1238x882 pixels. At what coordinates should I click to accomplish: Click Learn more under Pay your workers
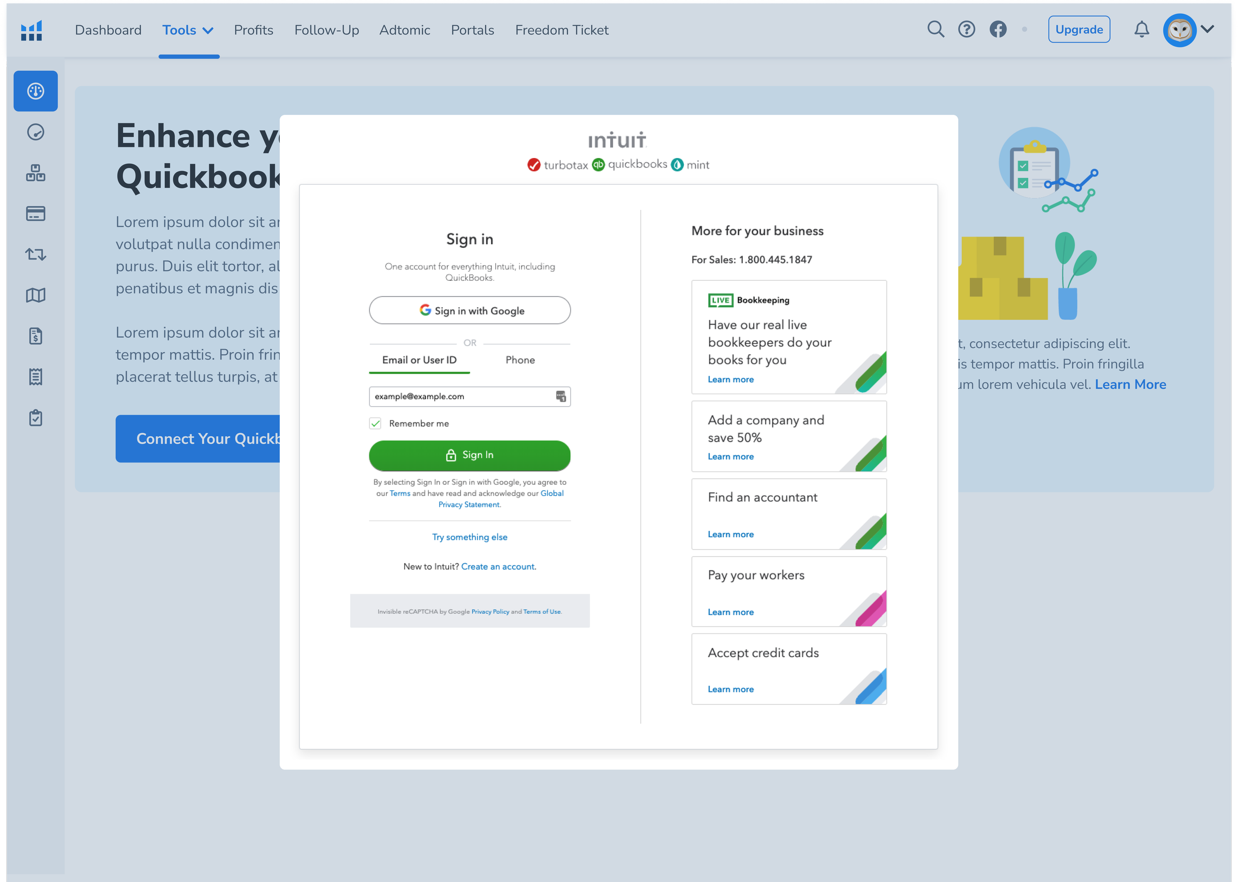tap(730, 612)
